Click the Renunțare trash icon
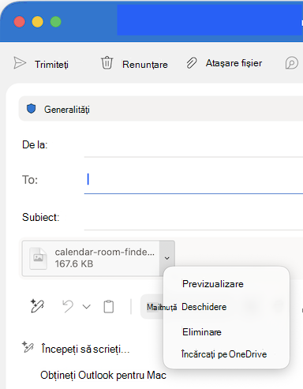The width and height of the screenshot is (303, 389). click(x=107, y=62)
